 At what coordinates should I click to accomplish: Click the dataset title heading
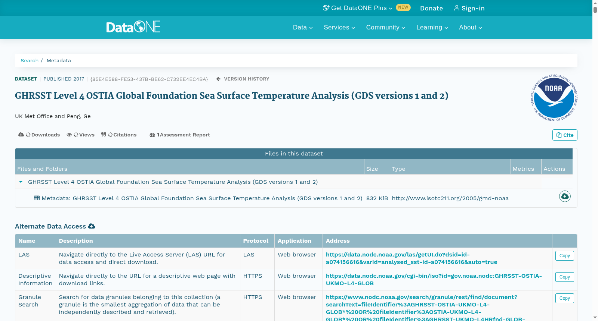232,96
